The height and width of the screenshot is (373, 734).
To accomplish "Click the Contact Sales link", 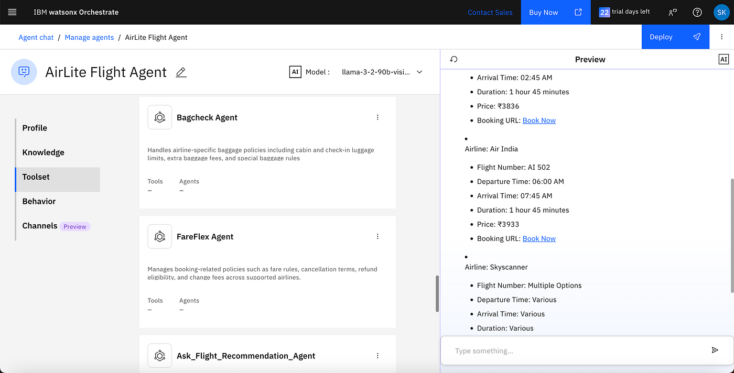I will click(490, 12).
